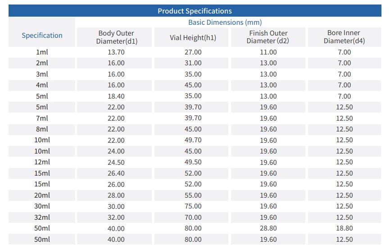Click the 20ml specification label
Viewport: 390px width, 249px height.
pyautogui.click(x=42, y=195)
